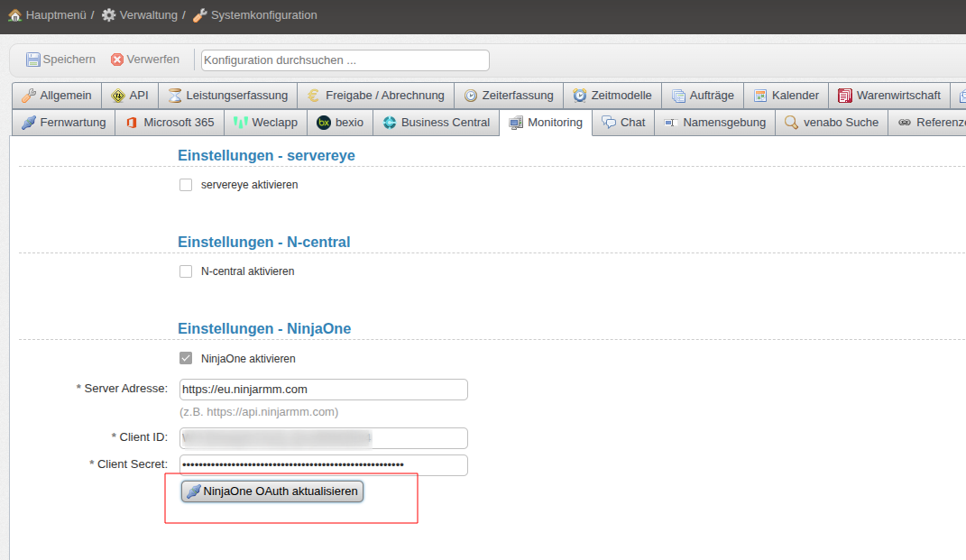
Task: Click the wrench icon on Allgemein tab
Action: coord(28,96)
